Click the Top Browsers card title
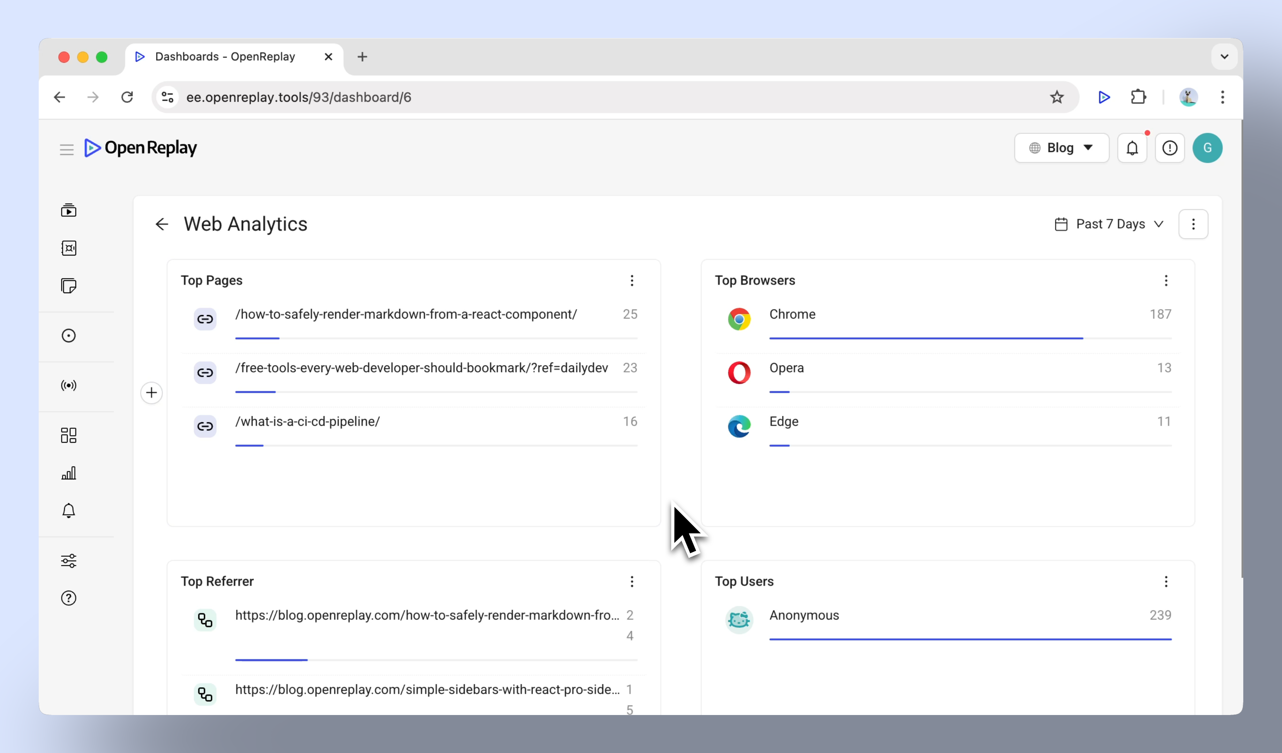The image size is (1282, 753). coord(755,281)
